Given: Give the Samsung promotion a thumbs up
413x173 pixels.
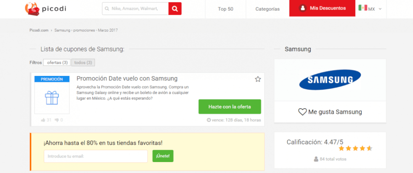Looking at the screenshot, I should point(43,120).
